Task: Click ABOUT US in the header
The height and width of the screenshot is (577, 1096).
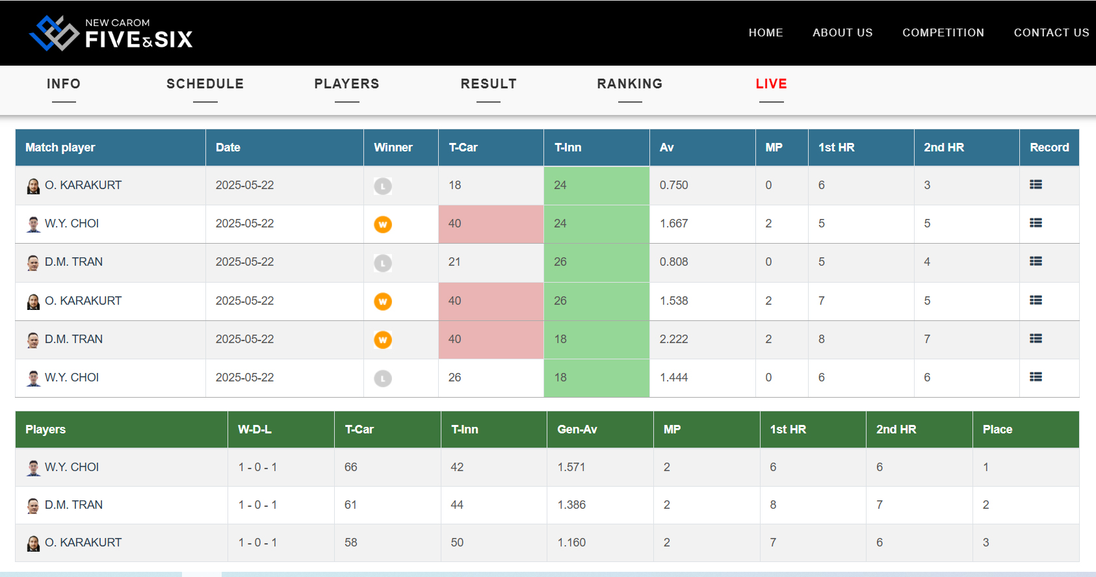Action: click(842, 33)
